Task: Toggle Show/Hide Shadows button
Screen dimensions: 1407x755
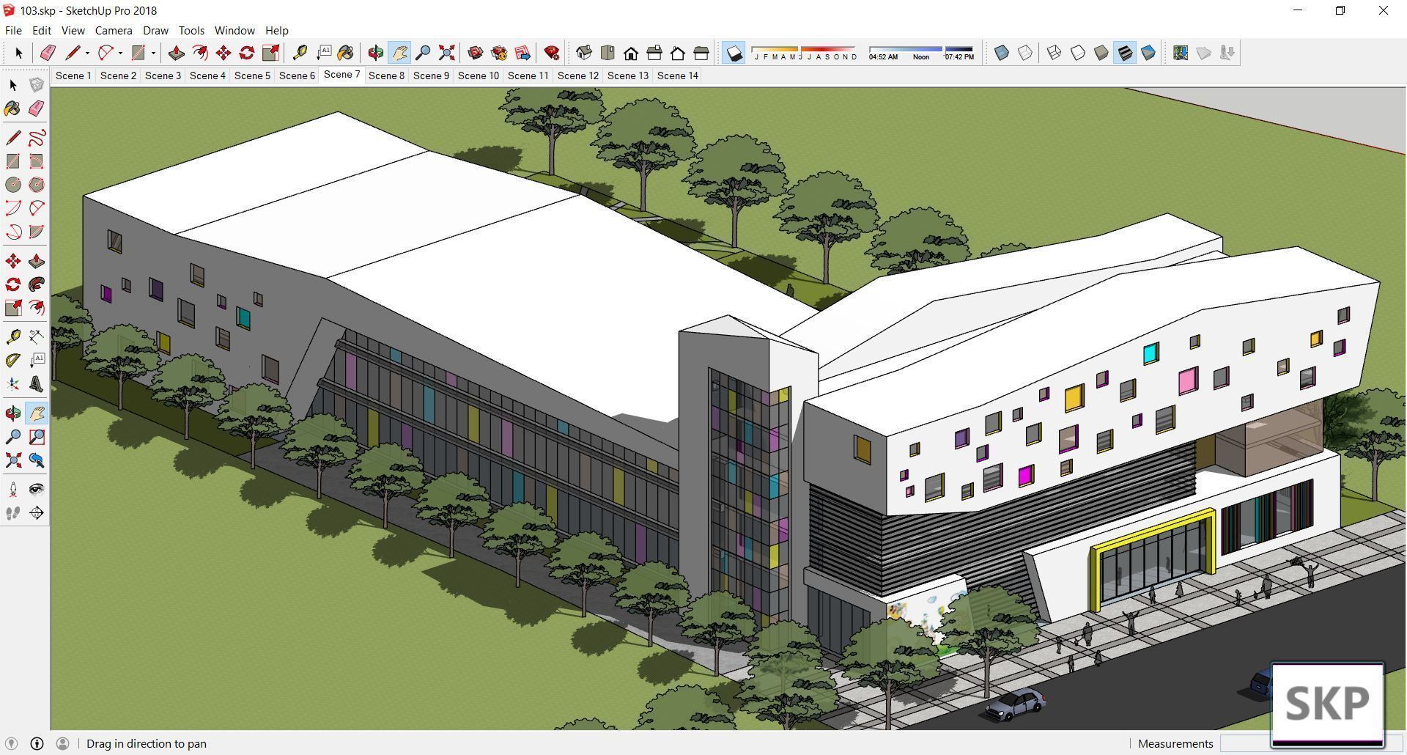Action: [734, 53]
